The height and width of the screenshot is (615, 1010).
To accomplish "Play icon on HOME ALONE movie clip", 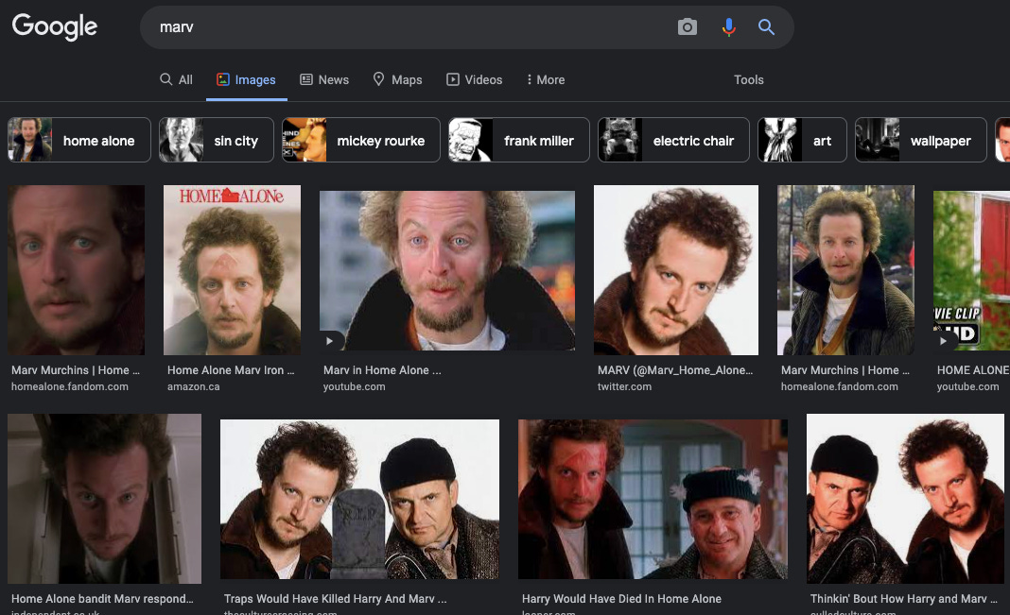I will pyautogui.click(x=943, y=341).
